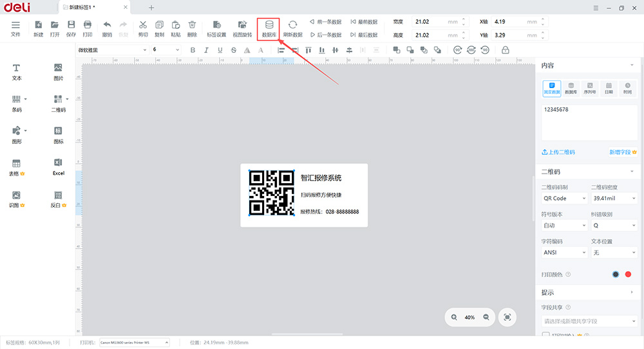Image resolution: width=644 pixels, height=349 pixels.
Task: Open the font size 6 dropdown
Action: click(x=166, y=50)
